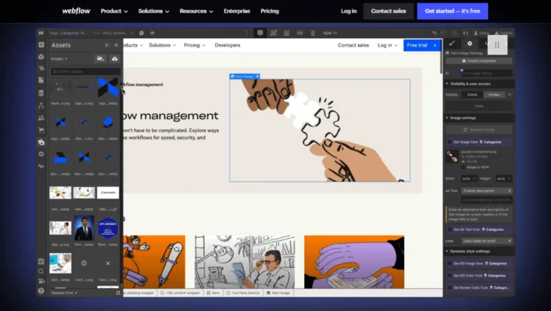The image size is (551, 311).
Task: Close the Assets panel
Action: click(x=116, y=45)
